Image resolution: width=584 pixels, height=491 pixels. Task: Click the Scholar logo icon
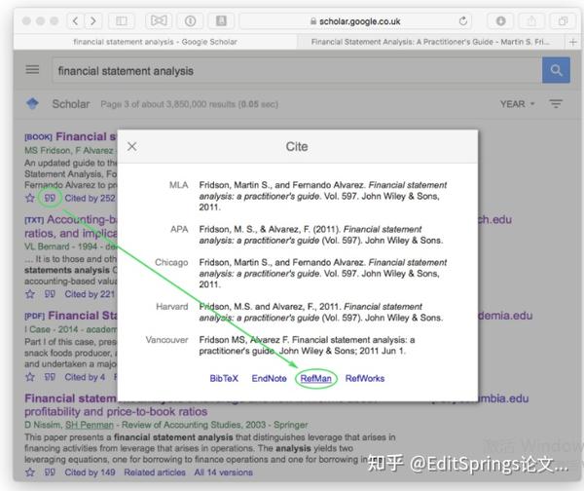32,103
